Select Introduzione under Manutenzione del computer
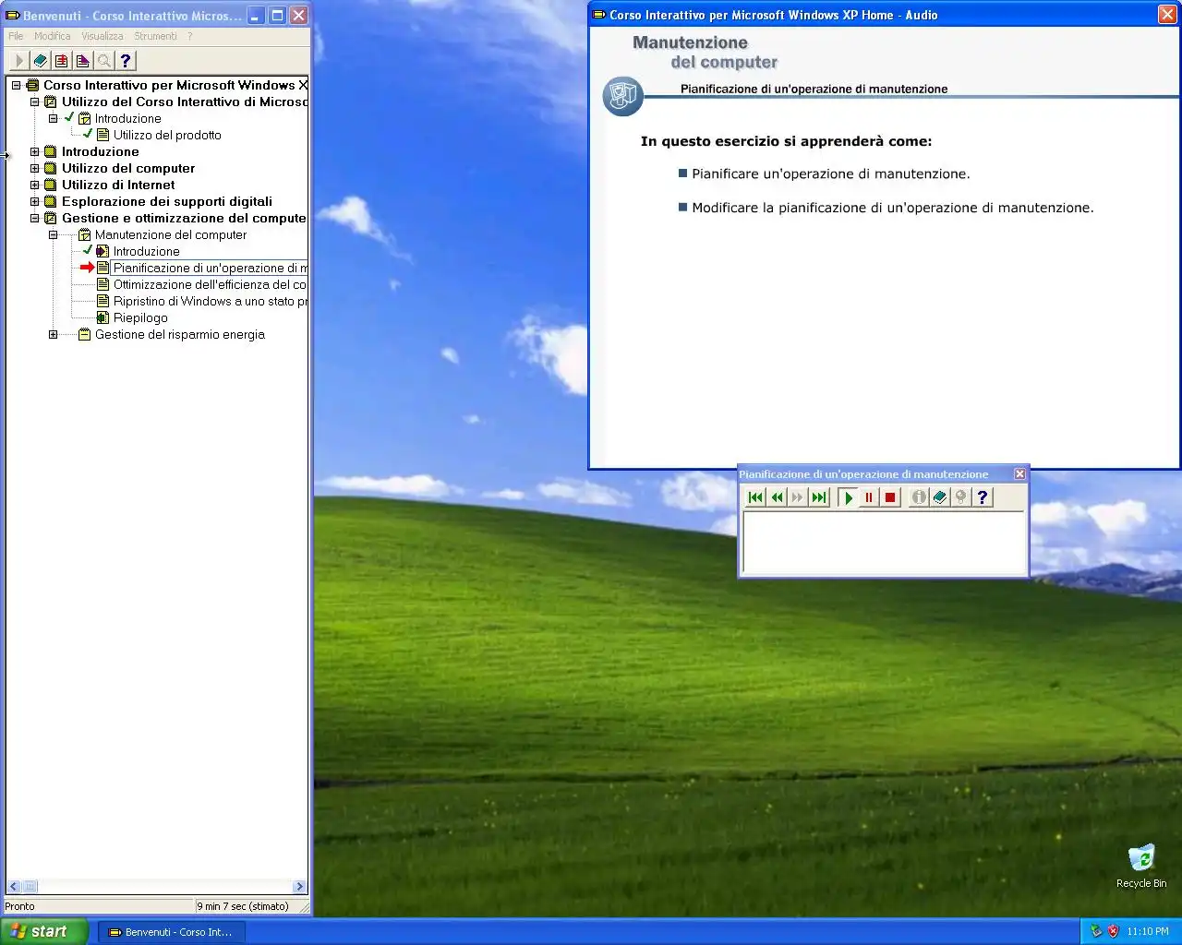Viewport: 1182px width, 945px height. coord(146,251)
